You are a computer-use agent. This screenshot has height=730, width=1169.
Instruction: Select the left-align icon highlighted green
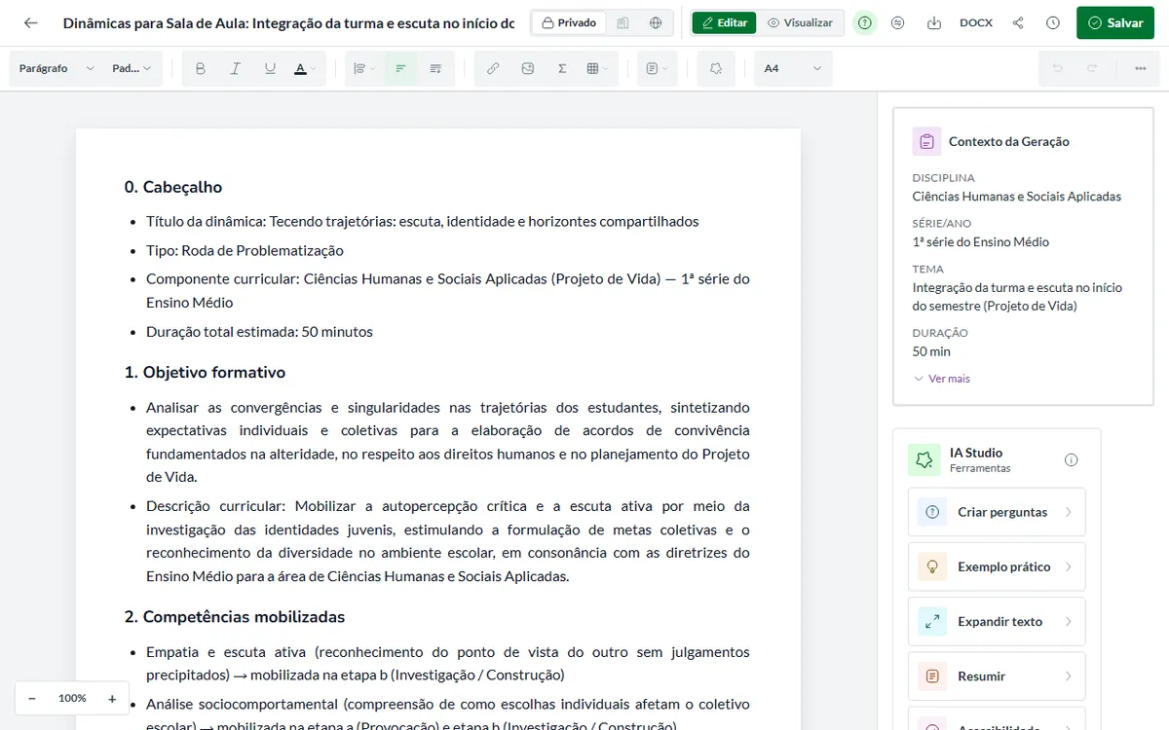click(399, 69)
